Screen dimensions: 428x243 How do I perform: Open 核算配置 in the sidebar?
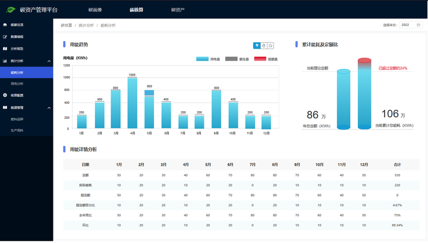[x=17, y=96]
